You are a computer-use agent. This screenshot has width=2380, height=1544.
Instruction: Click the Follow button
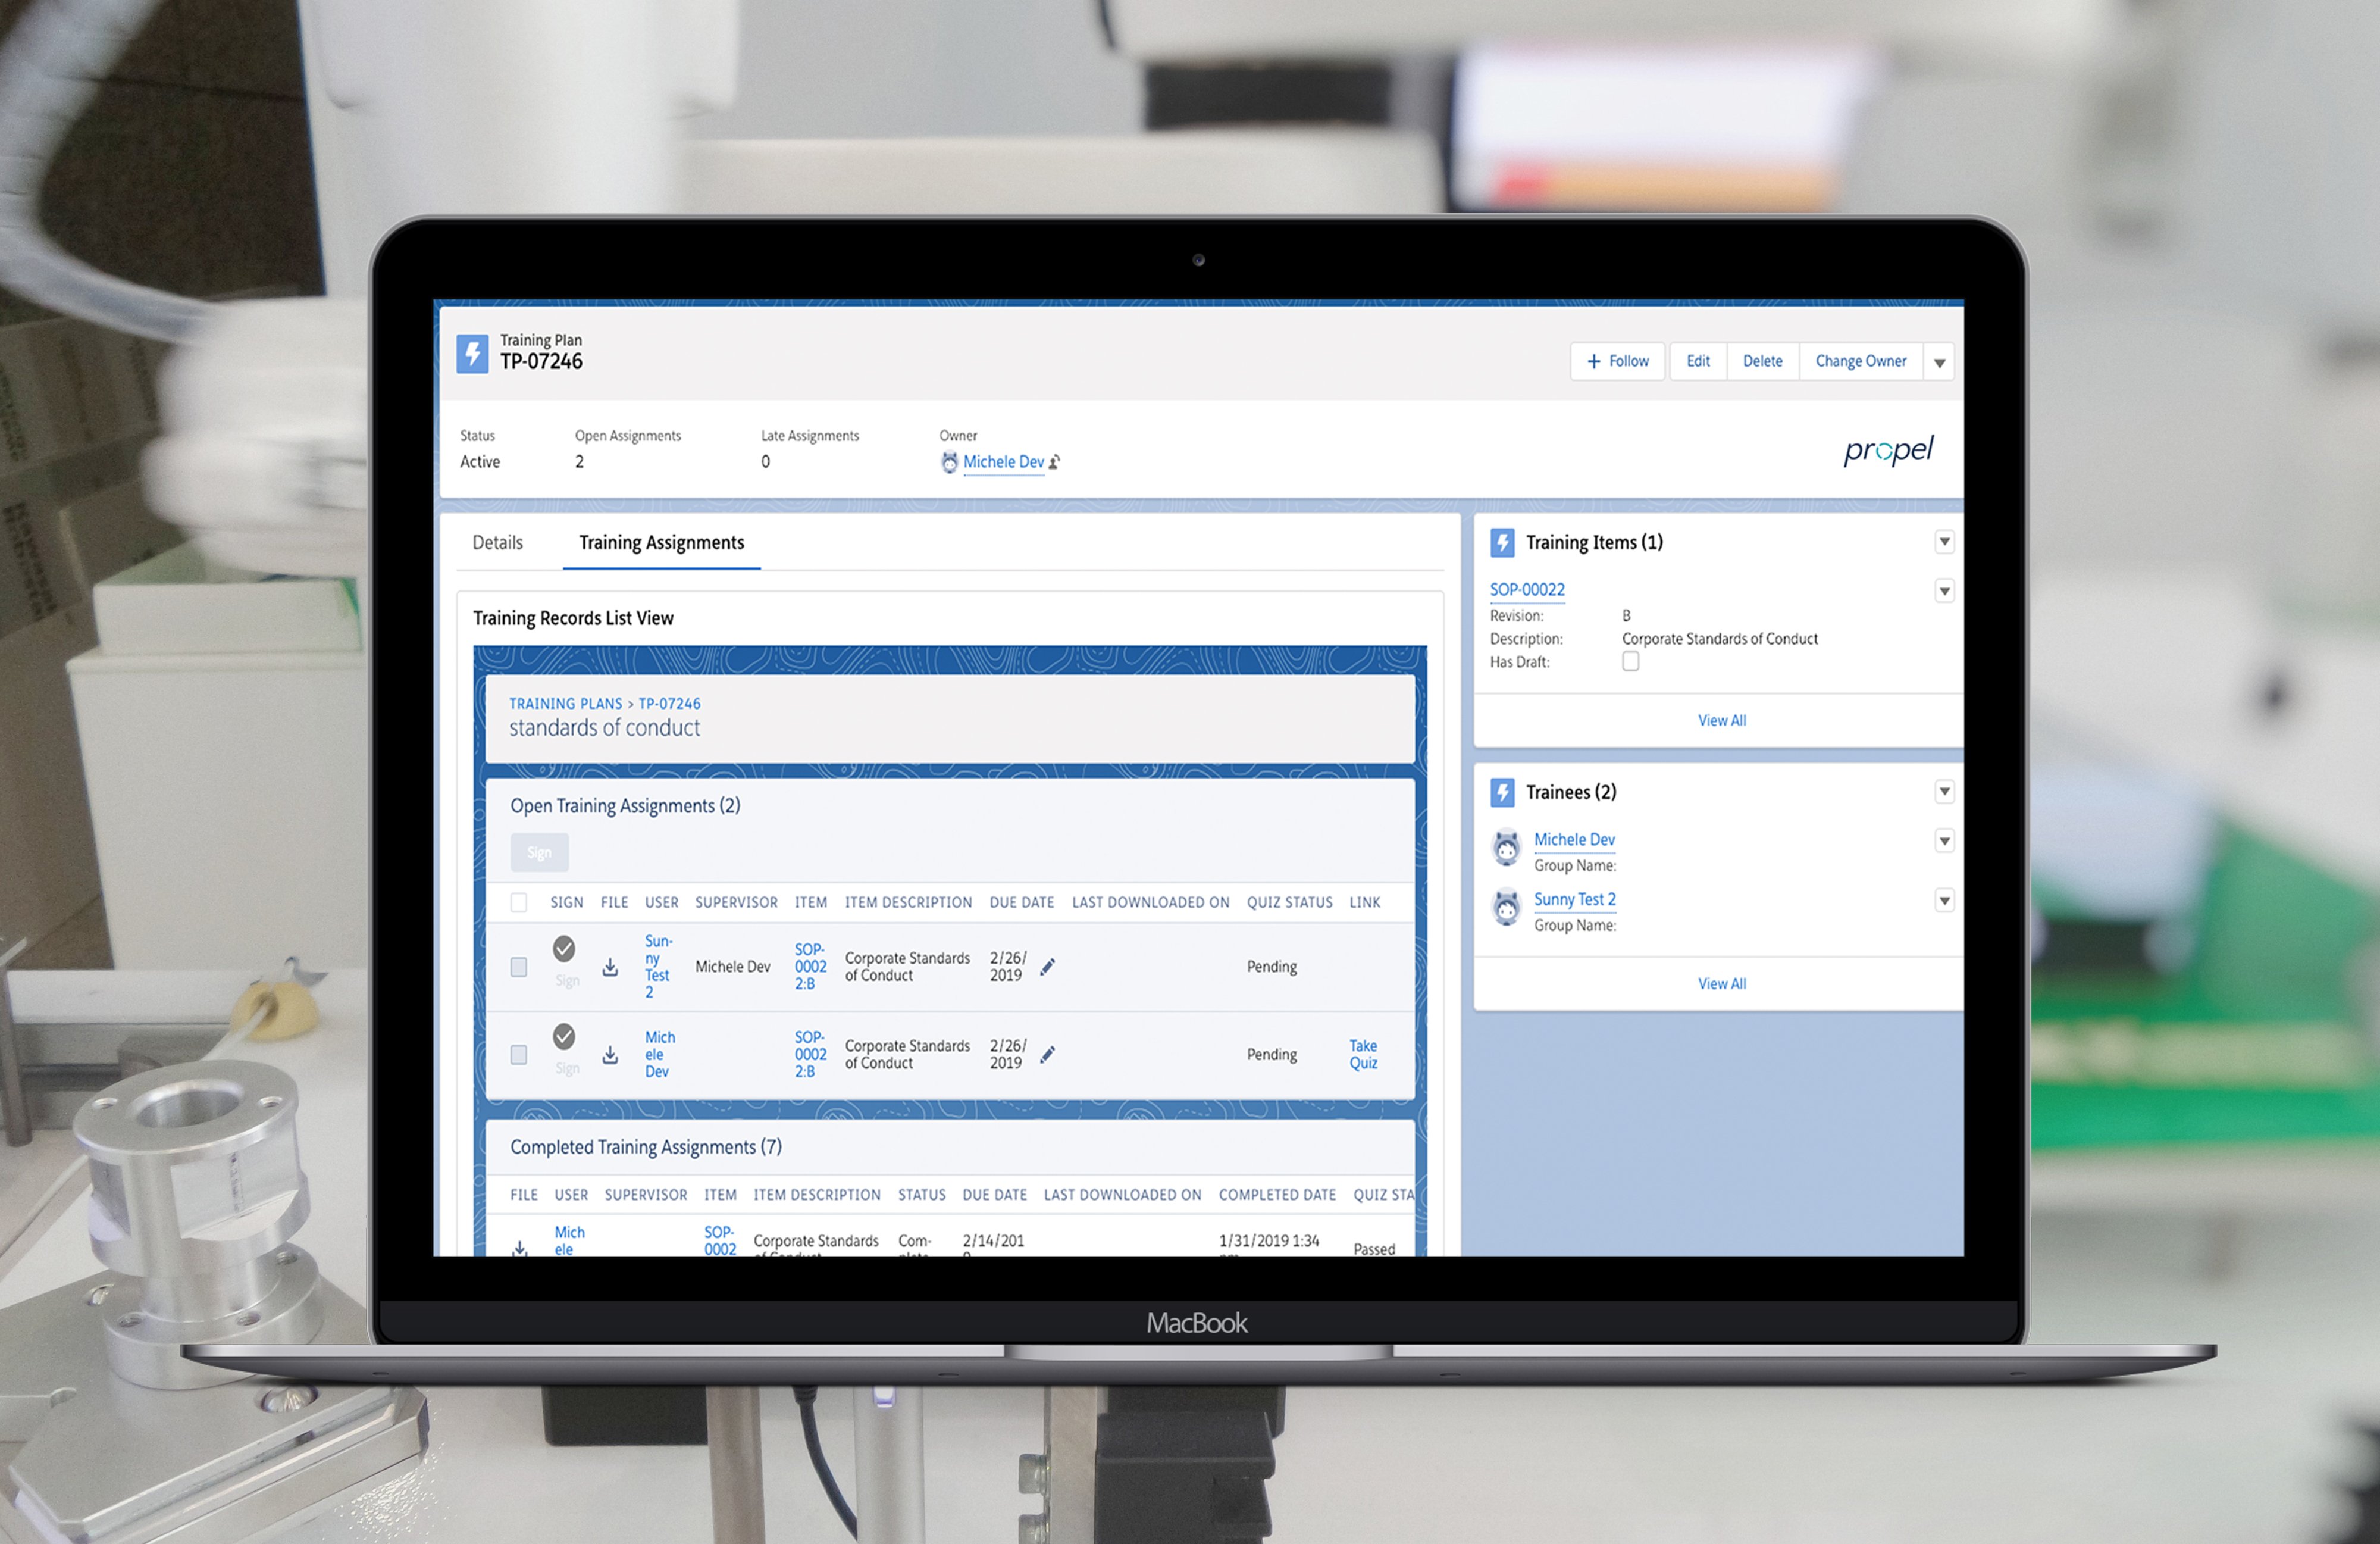[x=1617, y=361]
